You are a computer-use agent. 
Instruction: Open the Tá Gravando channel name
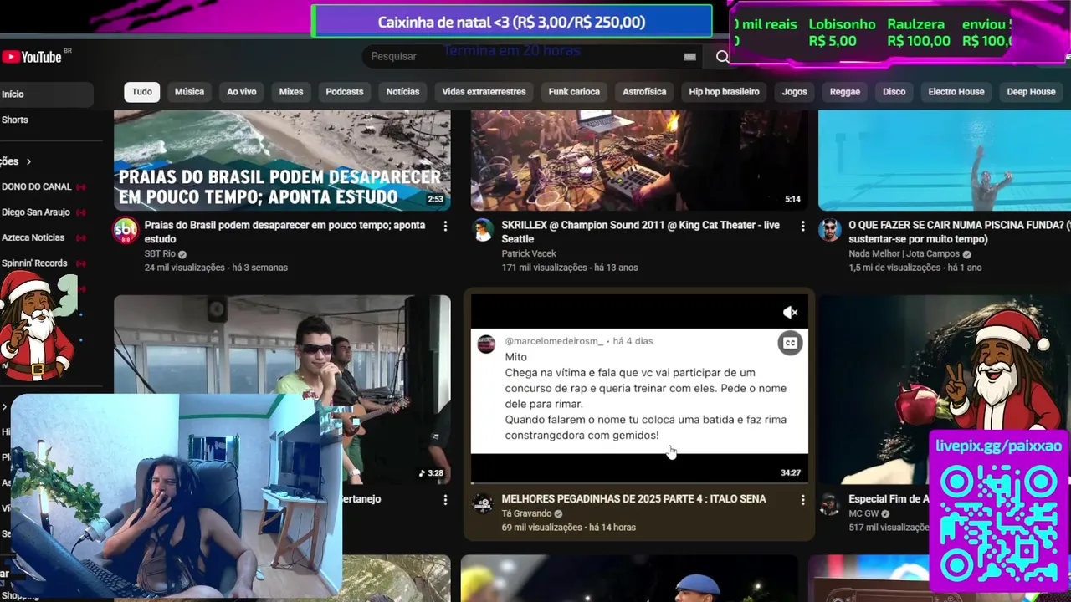[526, 513]
